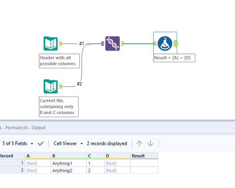235x188 pixels.
Task: Select the #2 connection label
Action: 79,84
